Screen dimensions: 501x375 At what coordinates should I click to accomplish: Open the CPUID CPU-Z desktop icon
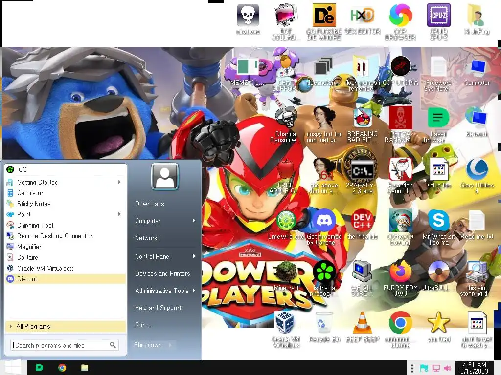coord(439,16)
